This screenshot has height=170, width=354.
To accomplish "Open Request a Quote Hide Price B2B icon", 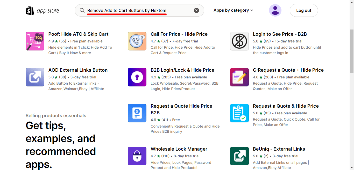I will pyautogui.click(x=137, y=113).
